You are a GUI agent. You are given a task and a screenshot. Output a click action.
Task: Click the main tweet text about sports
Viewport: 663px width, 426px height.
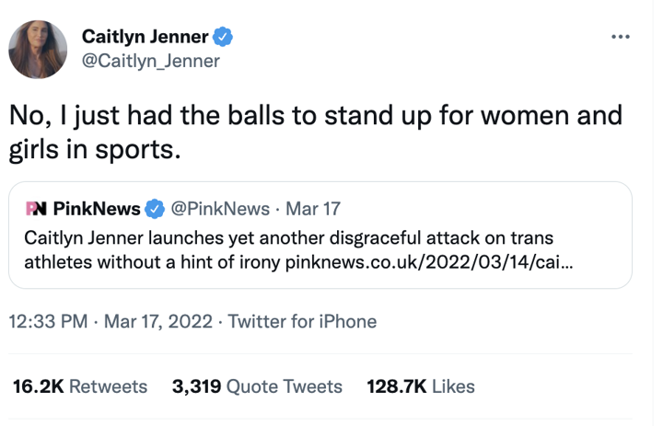click(x=316, y=132)
